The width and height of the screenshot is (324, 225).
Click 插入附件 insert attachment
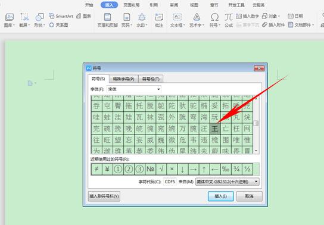click(273, 25)
